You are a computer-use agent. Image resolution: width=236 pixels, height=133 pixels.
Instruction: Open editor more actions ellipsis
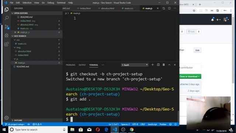pyautogui.click(x=175, y=8)
